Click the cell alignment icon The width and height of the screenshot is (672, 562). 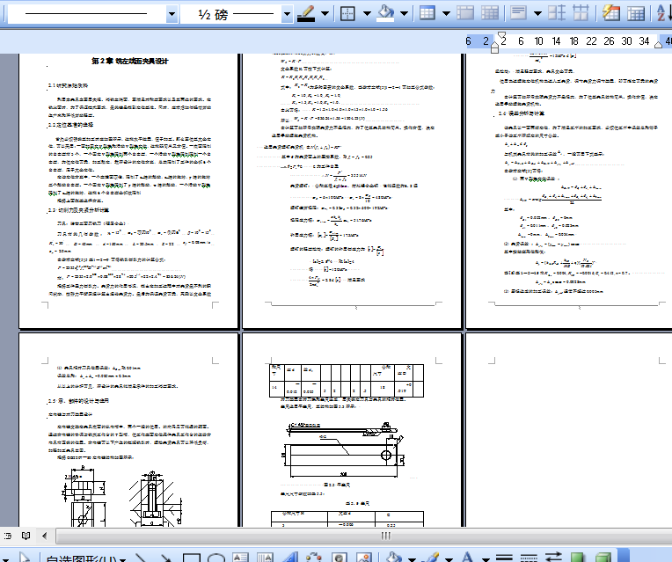(519, 14)
